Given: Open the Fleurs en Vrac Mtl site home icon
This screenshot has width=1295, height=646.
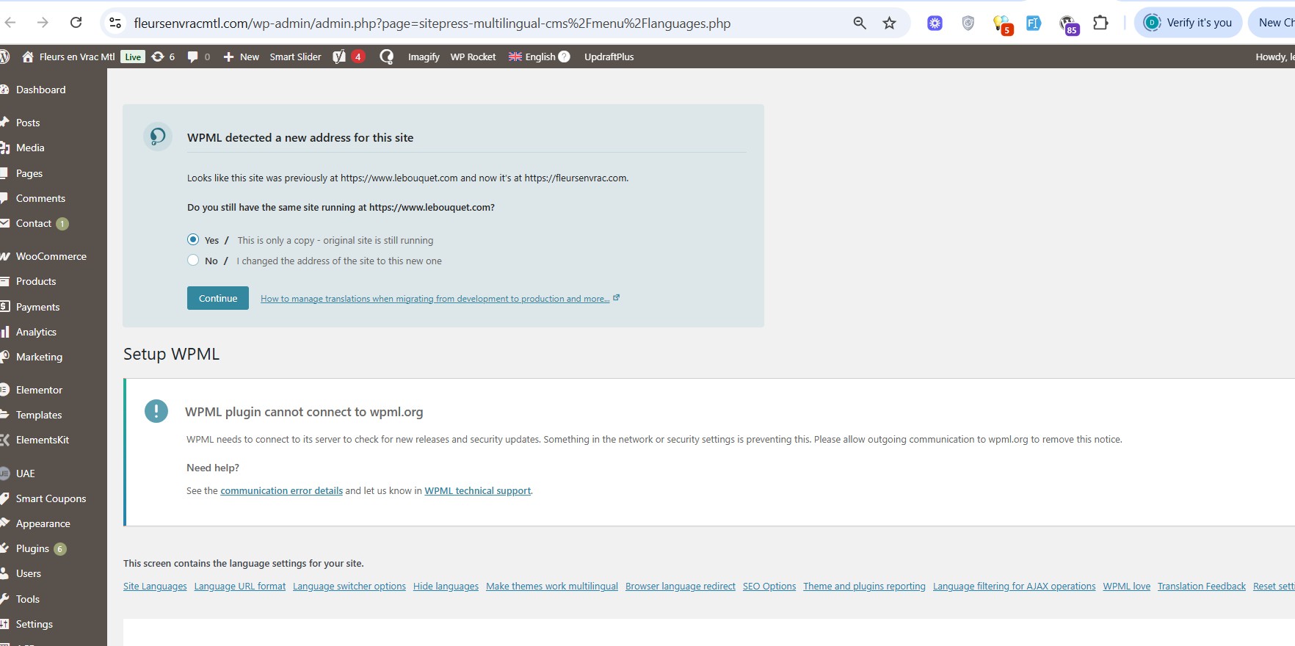Looking at the screenshot, I should tap(28, 57).
